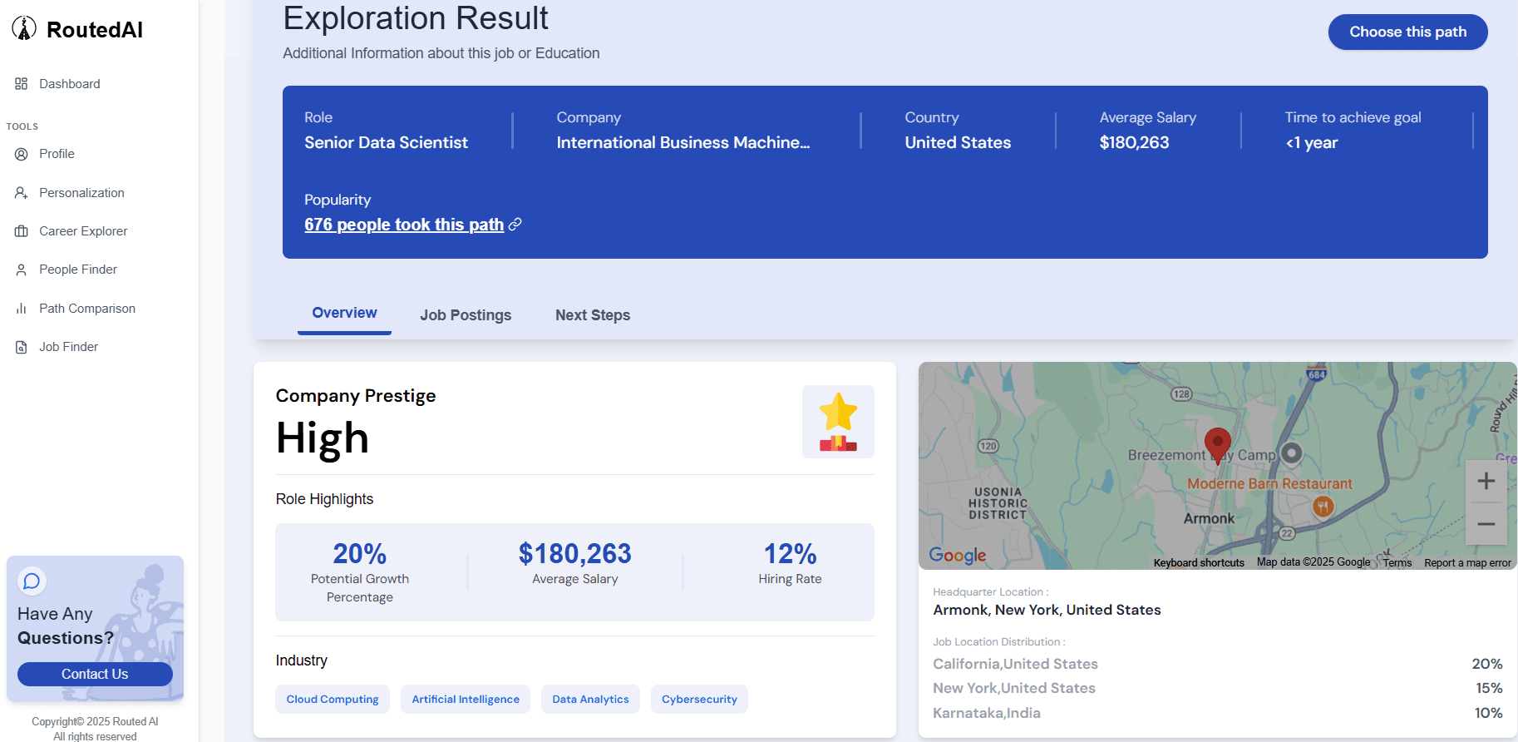The image size is (1518, 742).
Task: Open 676 people took this path link
Action: pos(404,225)
